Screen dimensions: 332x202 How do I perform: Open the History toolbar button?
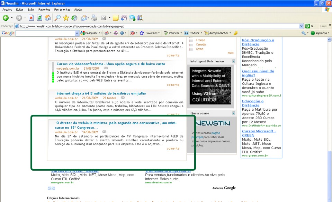tap(74, 18)
